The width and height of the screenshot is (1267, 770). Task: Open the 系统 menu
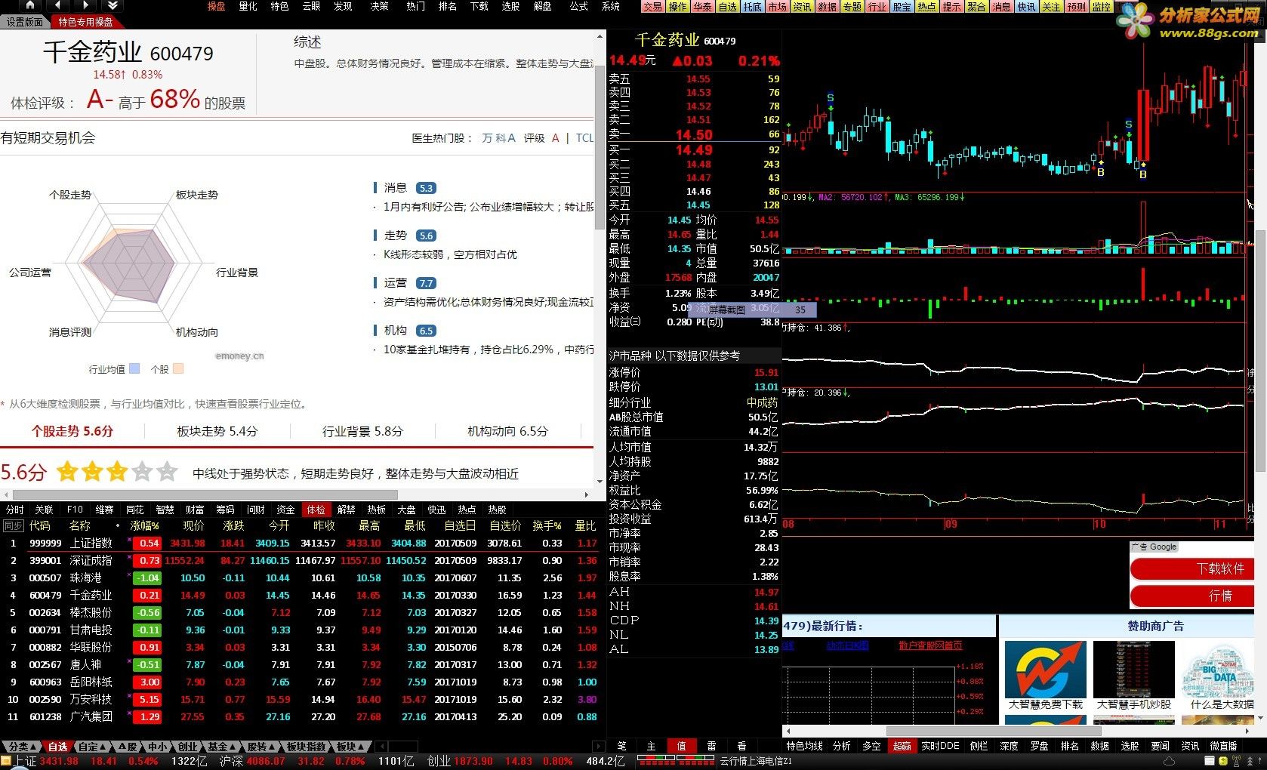point(610,6)
